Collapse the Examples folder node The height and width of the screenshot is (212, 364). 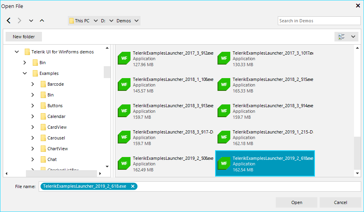[x=25, y=73]
